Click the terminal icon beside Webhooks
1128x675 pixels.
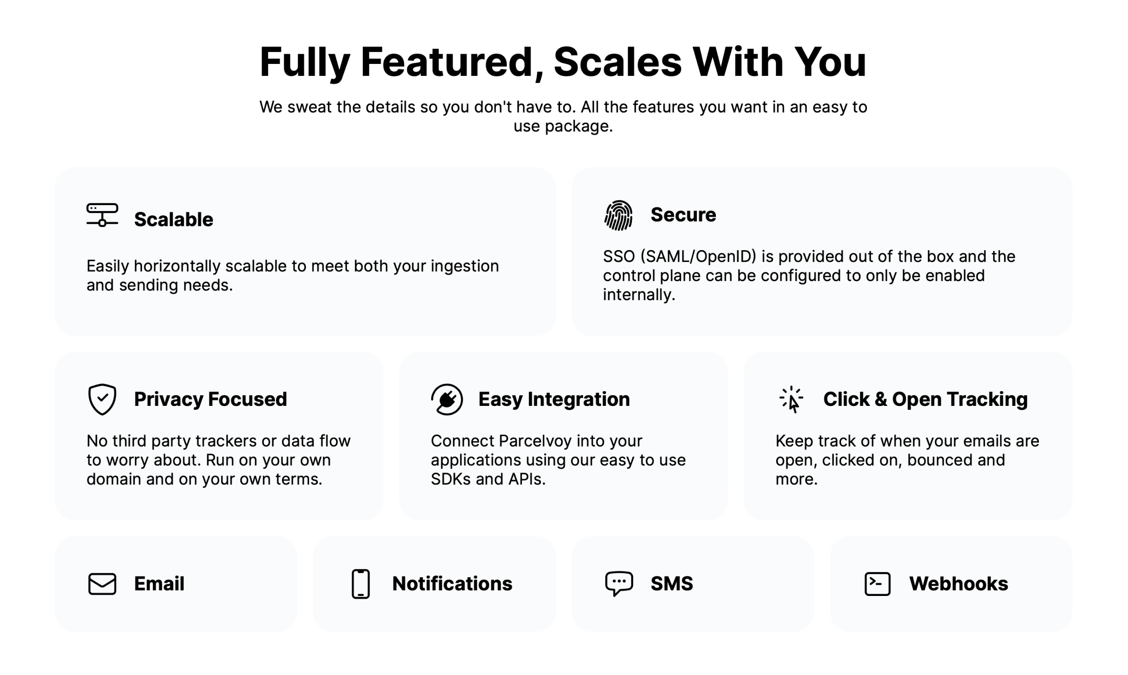coord(878,584)
